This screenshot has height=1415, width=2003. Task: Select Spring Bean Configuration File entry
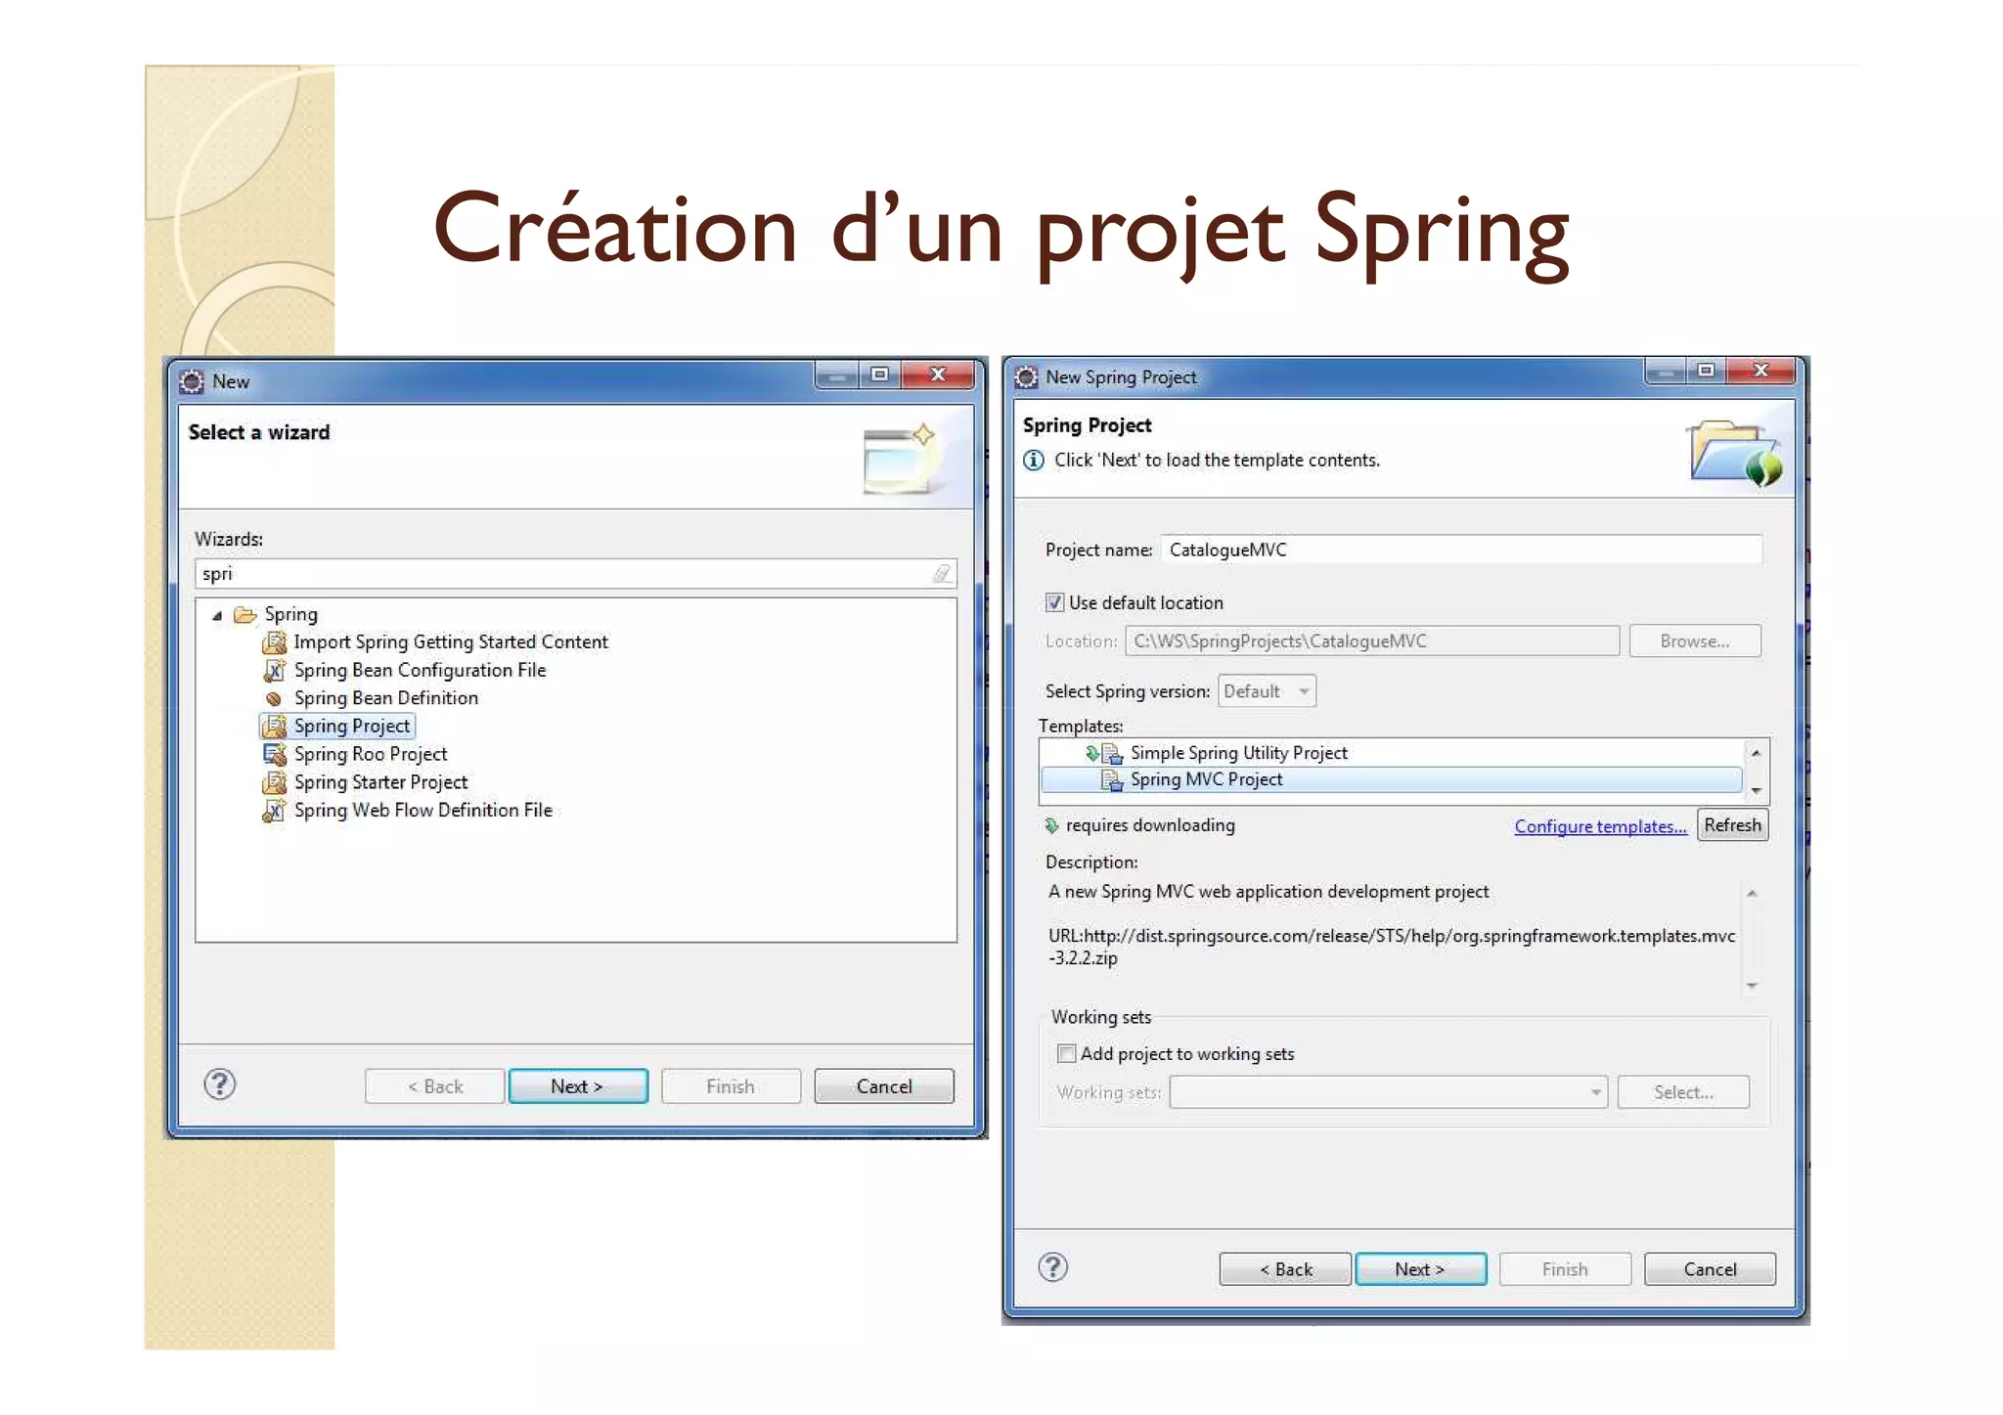[x=421, y=671]
